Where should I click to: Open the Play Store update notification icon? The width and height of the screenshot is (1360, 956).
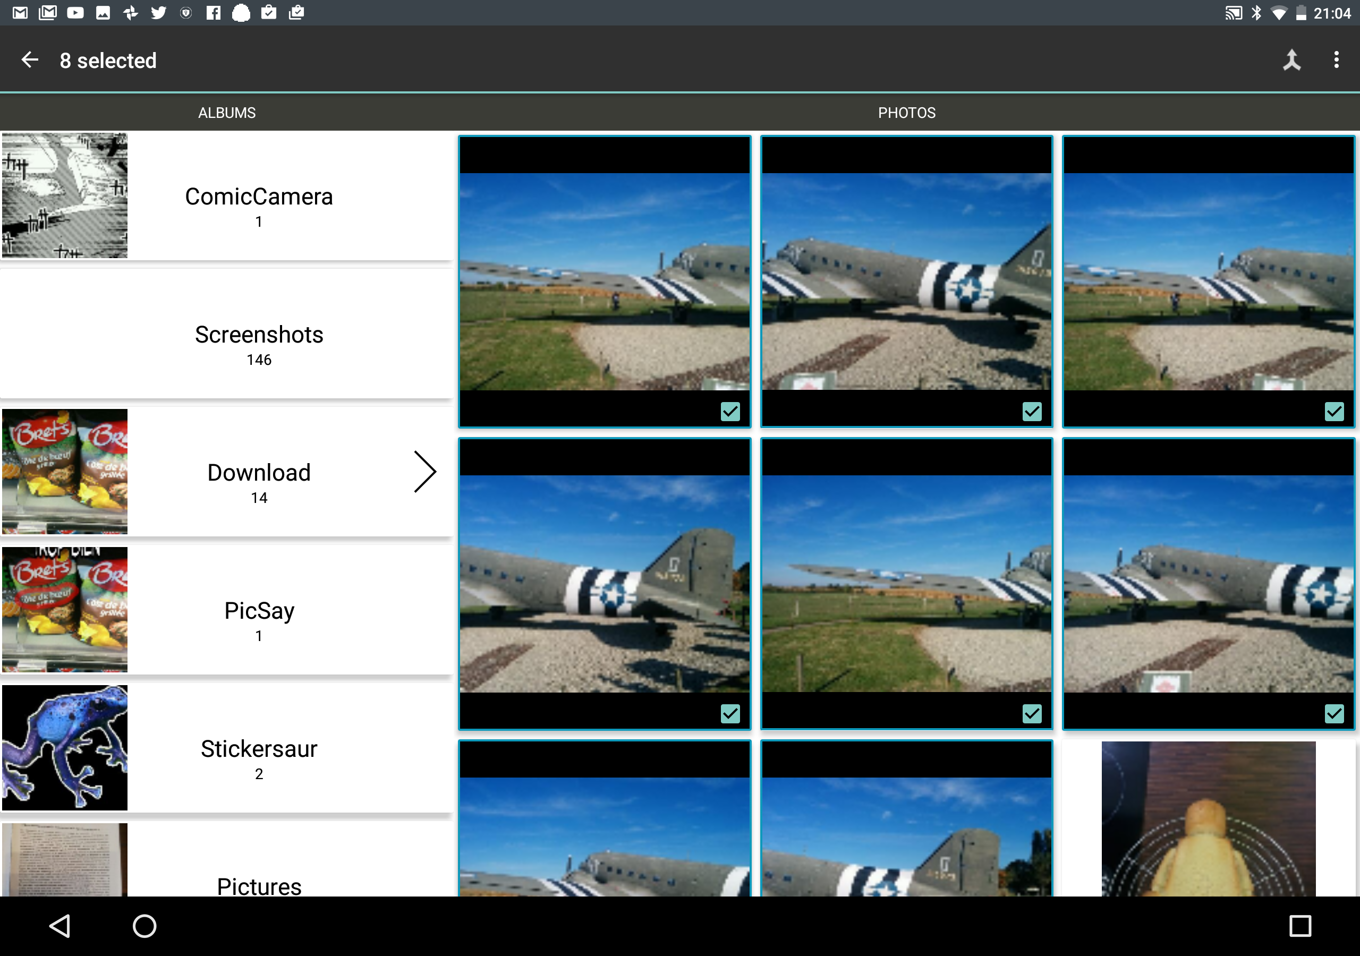(x=269, y=12)
